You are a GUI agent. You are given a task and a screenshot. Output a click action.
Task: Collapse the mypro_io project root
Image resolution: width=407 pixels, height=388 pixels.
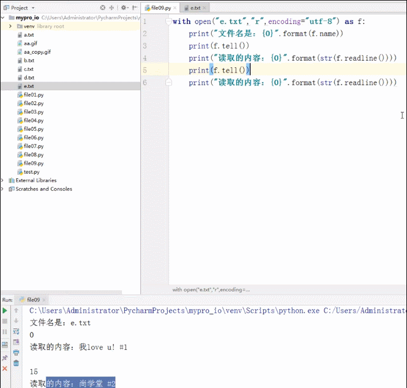[x=3, y=18]
